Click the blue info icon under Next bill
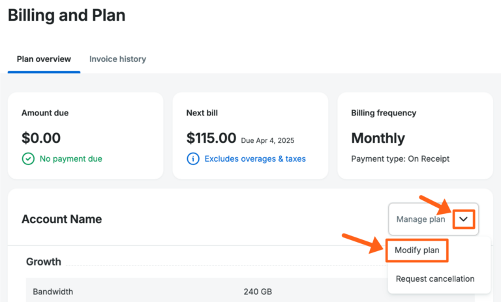 (193, 159)
